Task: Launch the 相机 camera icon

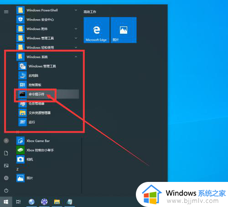Action: tap(21, 159)
